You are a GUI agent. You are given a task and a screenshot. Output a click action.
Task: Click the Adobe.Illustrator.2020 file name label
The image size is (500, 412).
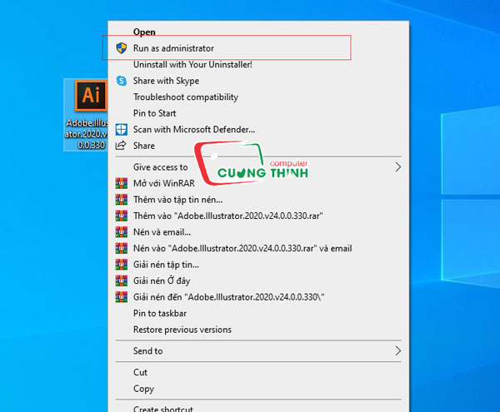[x=86, y=134]
